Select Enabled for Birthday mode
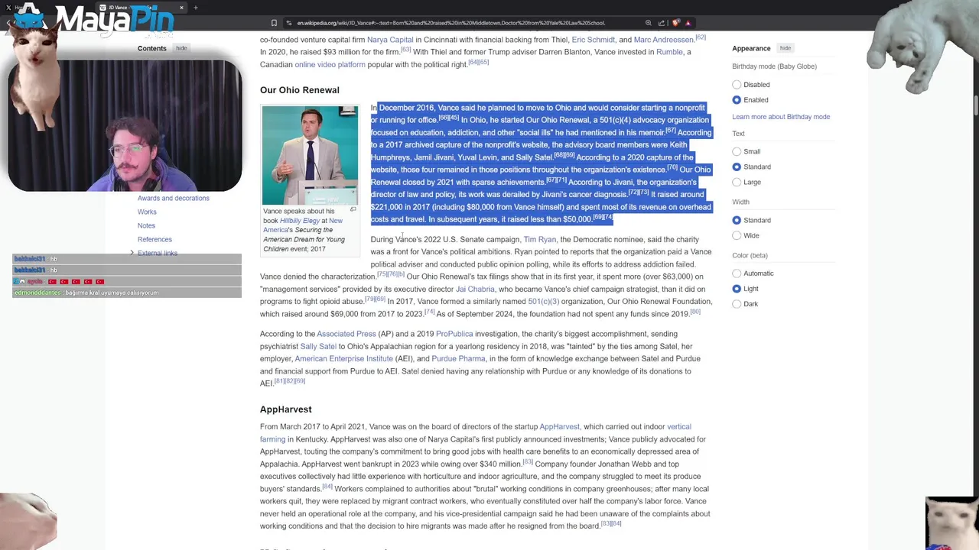 (737, 100)
